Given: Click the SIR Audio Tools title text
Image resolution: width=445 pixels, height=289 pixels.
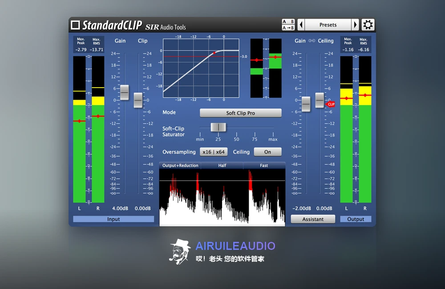Looking at the screenshot, I should point(166,27).
